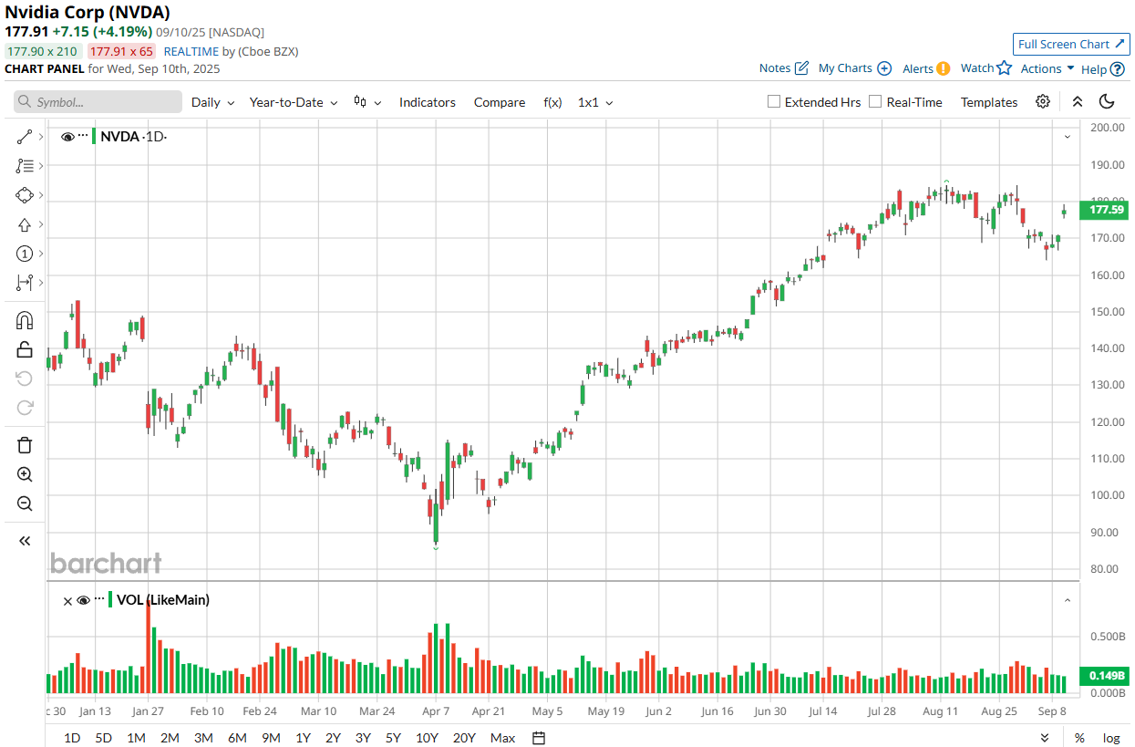Toggle the Extended Hrs checkbox
Image resolution: width=1135 pixels, height=747 pixels.
(x=774, y=102)
